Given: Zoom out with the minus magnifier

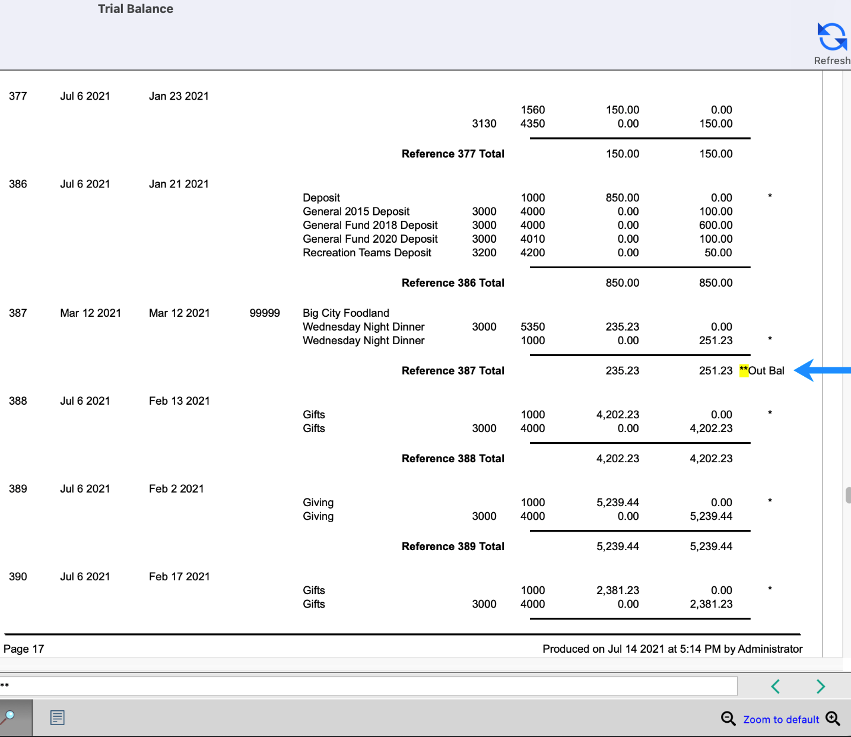Looking at the screenshot, I should 728,719.
